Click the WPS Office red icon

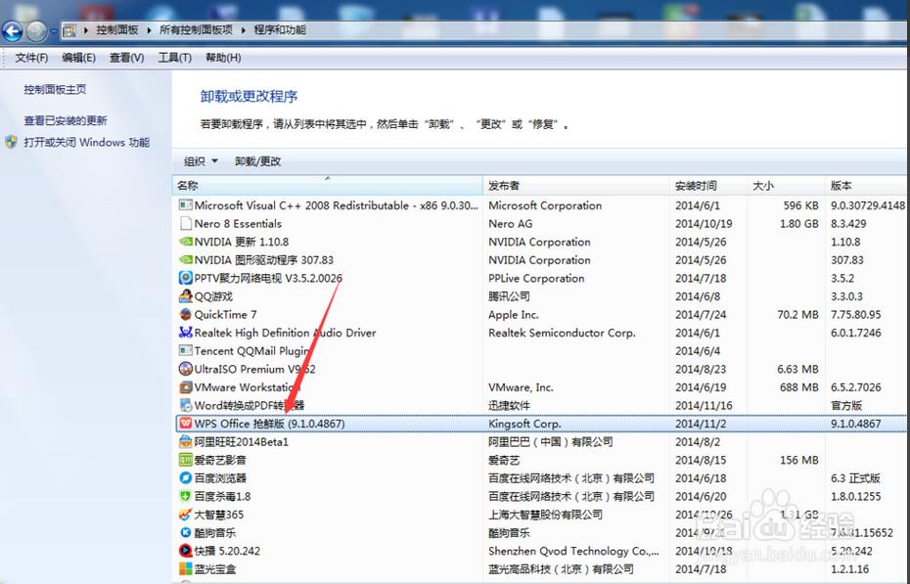click(185, 424)
